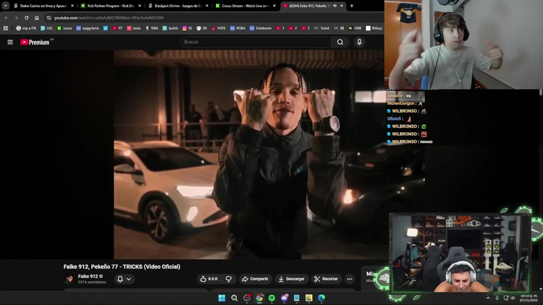The width and height of the screenshot is (543, 305).
Task: Open the browser home page
Action: point(36,18)
